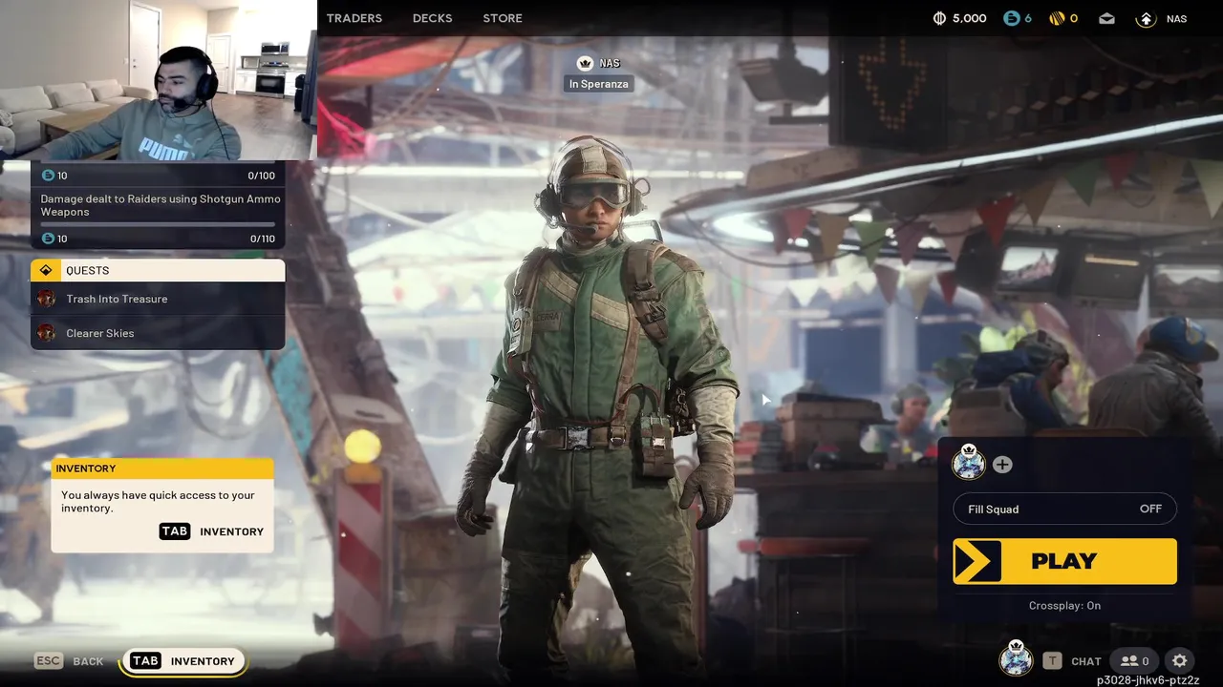Click the 5,000 coin currency balance
The image size is (1223, 687).
[x=959, y=18]
